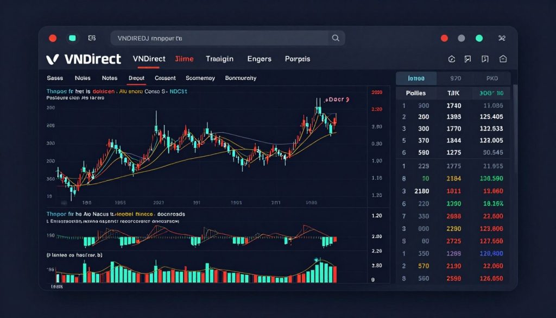The height and width of the screenshot is (318, 556).
Task: Expand the 970 section of the watchlist panel
Action: tap(455, 78)
